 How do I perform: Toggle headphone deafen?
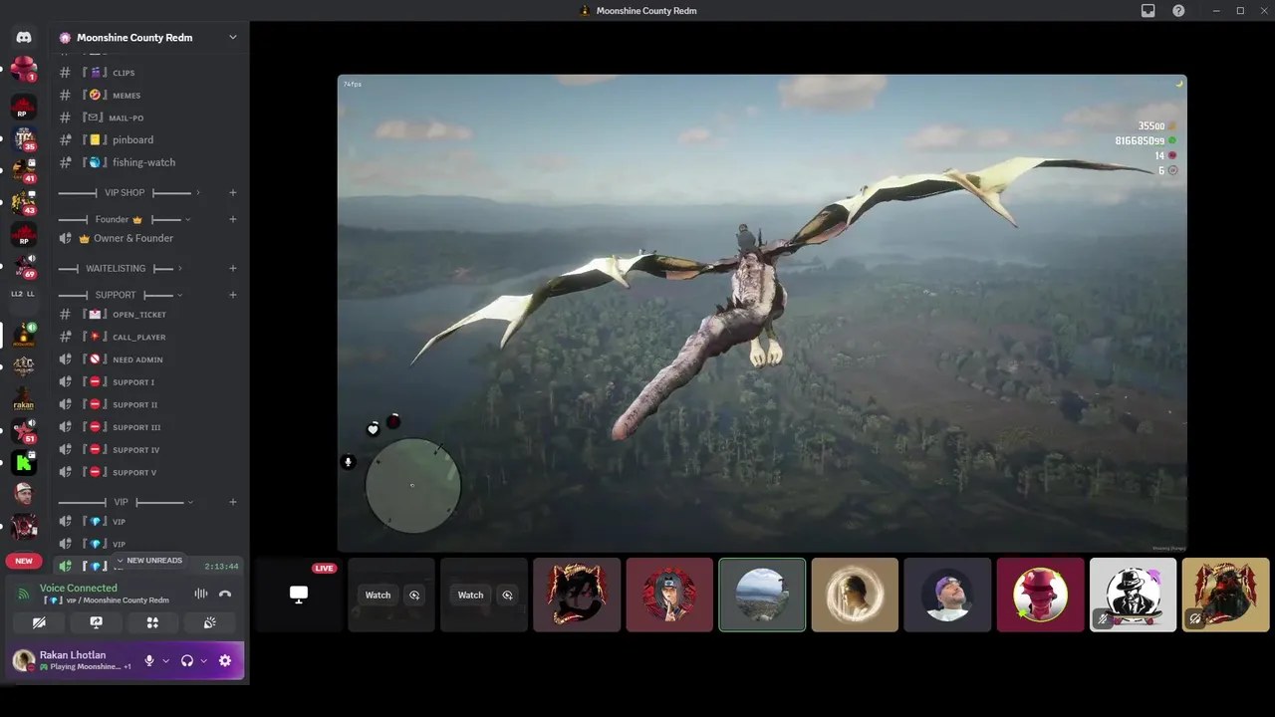(x=186, y=660)
